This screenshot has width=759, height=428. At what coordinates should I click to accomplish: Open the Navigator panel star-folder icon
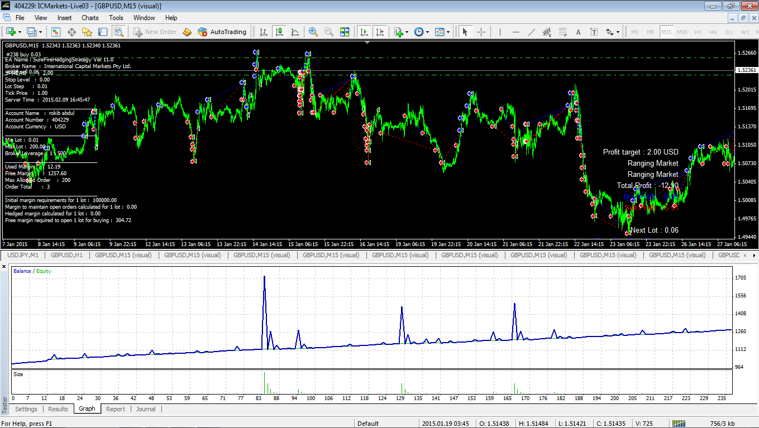coord(87,32)
